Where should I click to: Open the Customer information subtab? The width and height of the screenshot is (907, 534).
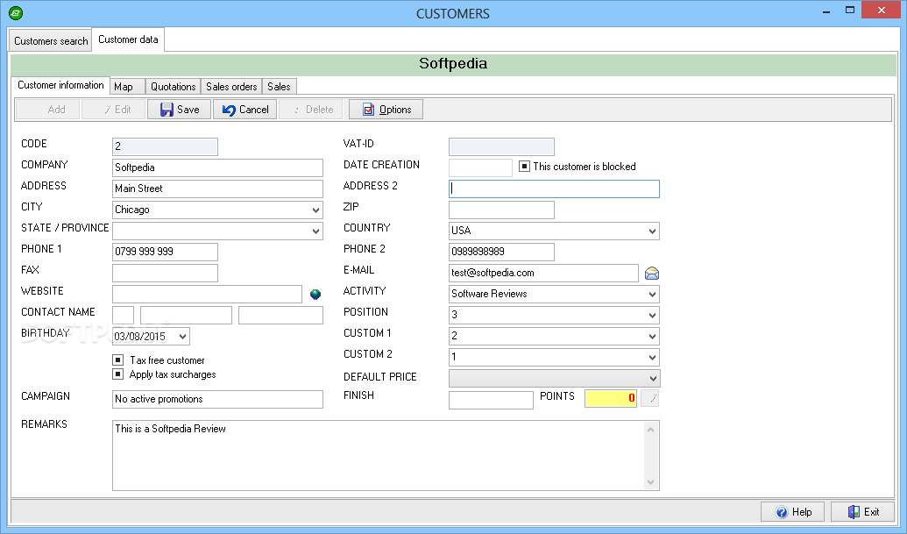click(x=60, y=85)
